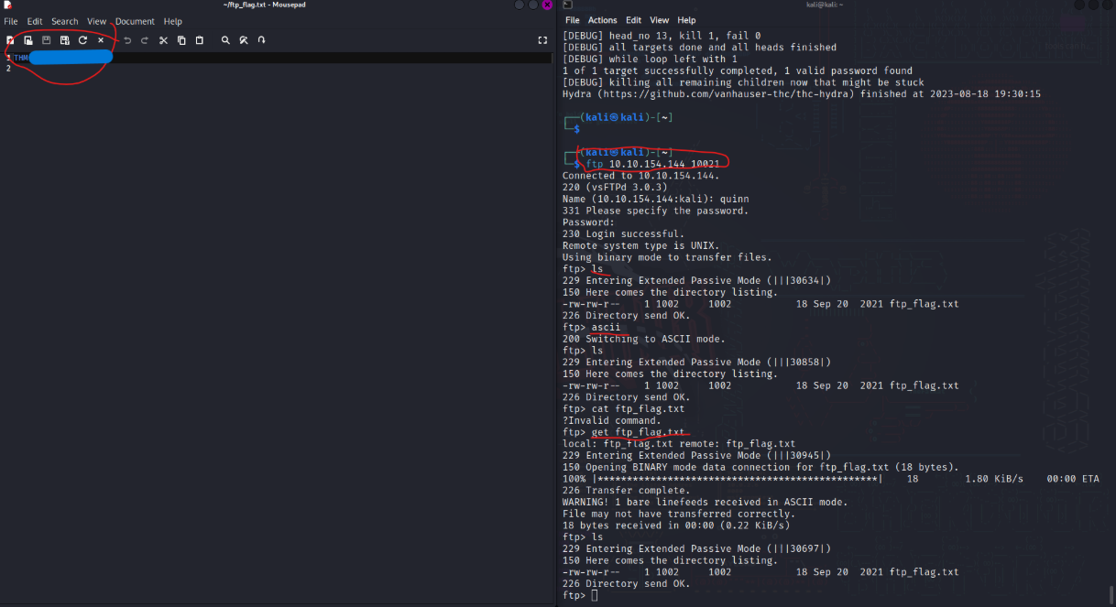Click the Save toolbar icon in Mousepad

47,40
